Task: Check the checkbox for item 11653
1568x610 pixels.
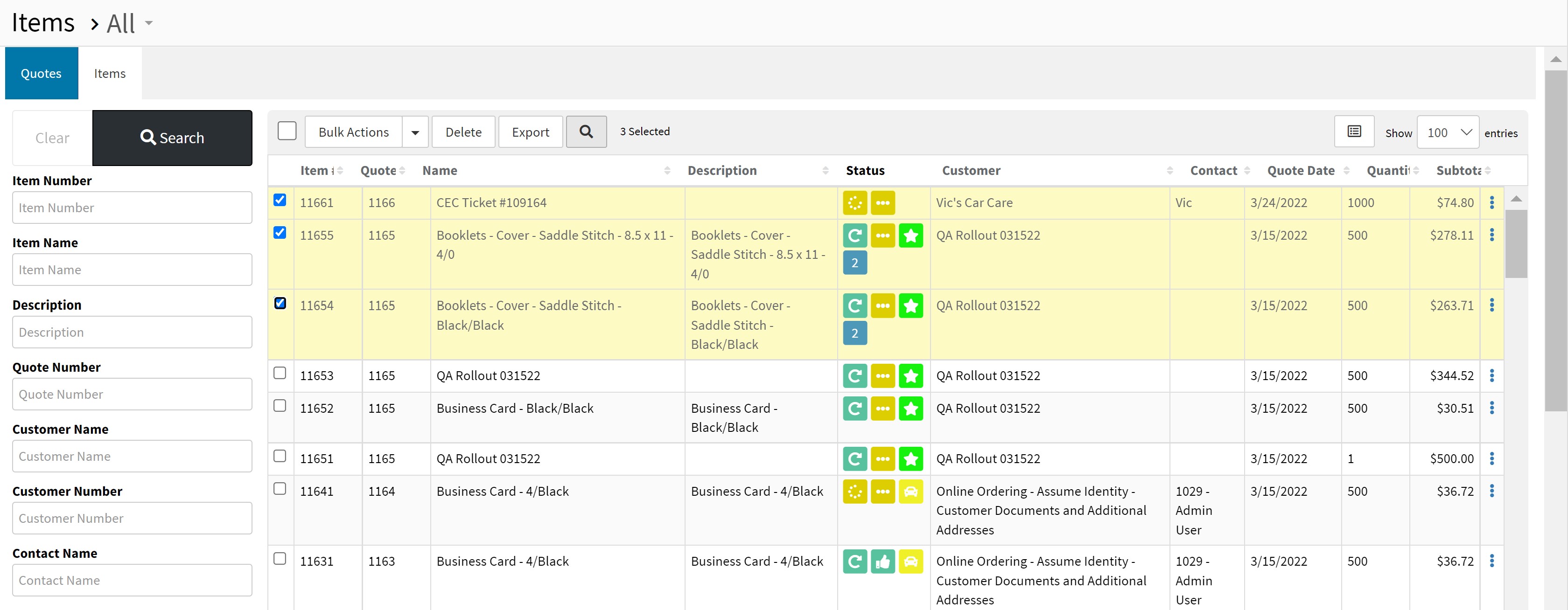Action: tap(280, 373)
